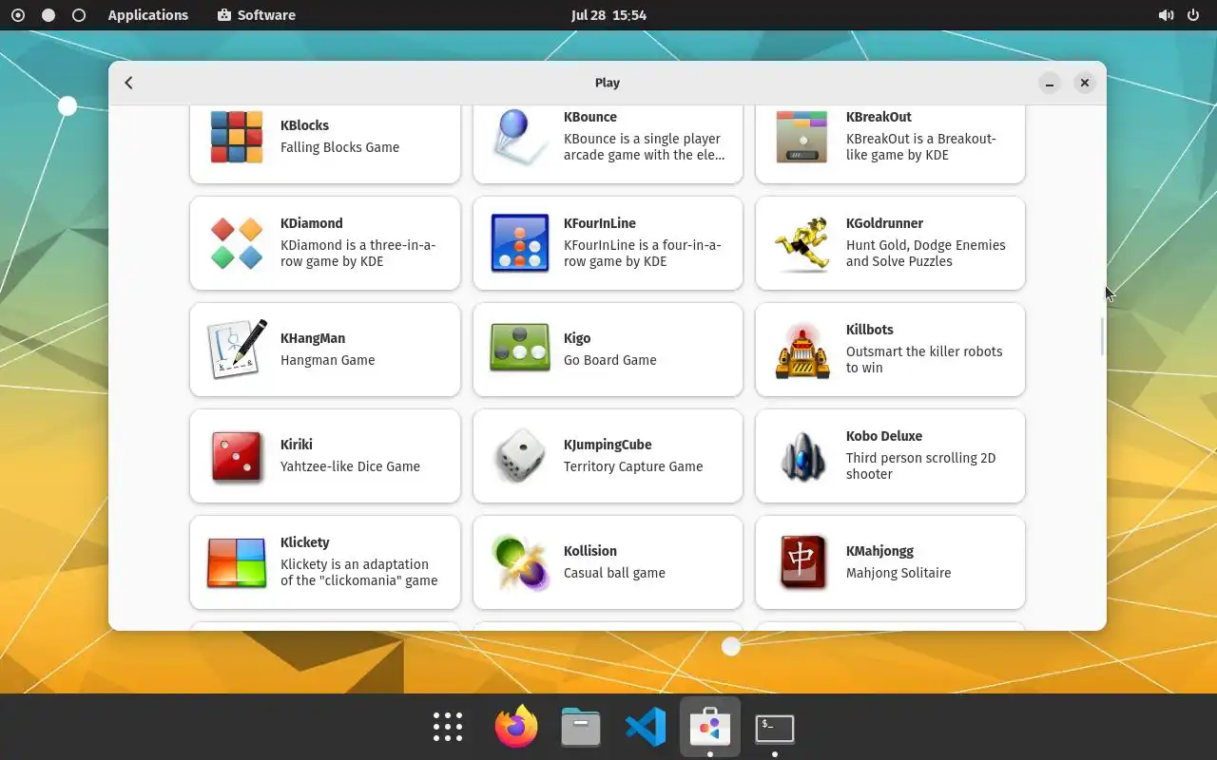This screenshot has height=760, width=1217.
Task: Click 'Falling Blocks Game' text
Action: (x=339, y=147)
